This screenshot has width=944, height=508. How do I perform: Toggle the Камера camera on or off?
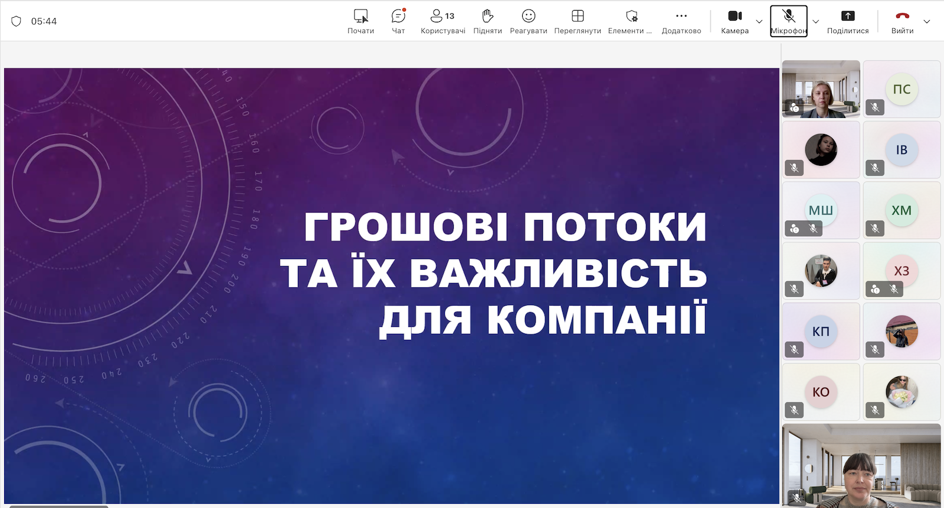pyautogui.click(x=735, y=21)
